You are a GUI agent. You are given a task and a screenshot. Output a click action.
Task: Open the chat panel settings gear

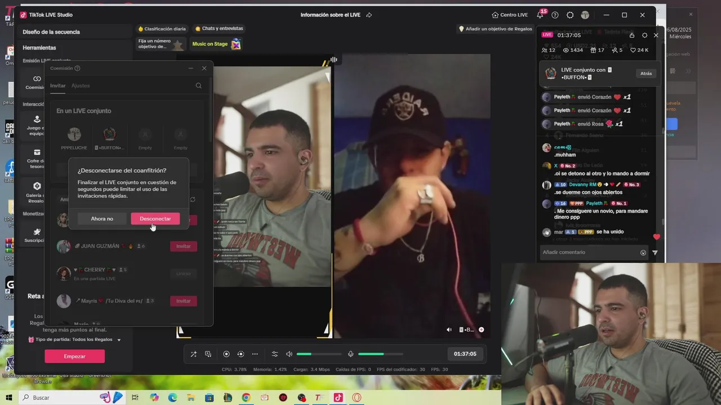tap(644, 35)
